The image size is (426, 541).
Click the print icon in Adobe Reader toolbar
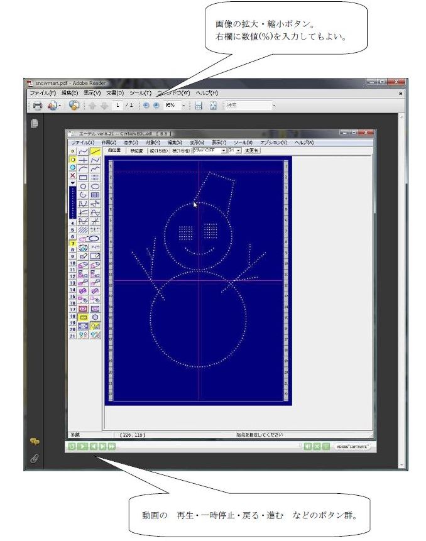click(37, 106)
